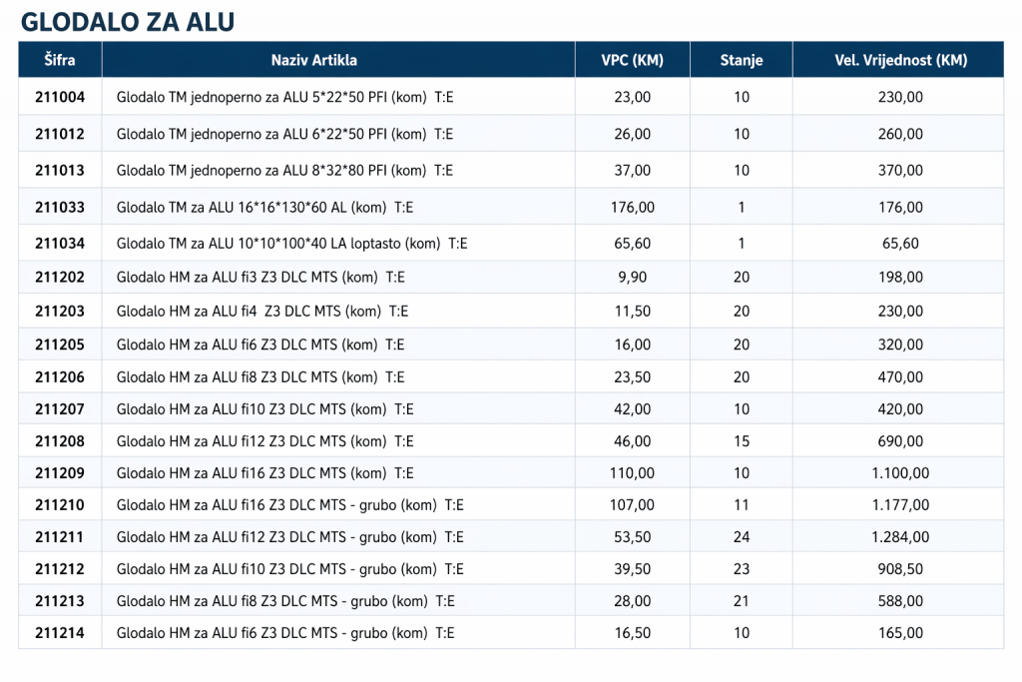Click stock quantity 15 for fi12
Viewport: 1022px width, 682px height.
coord(741,441)
